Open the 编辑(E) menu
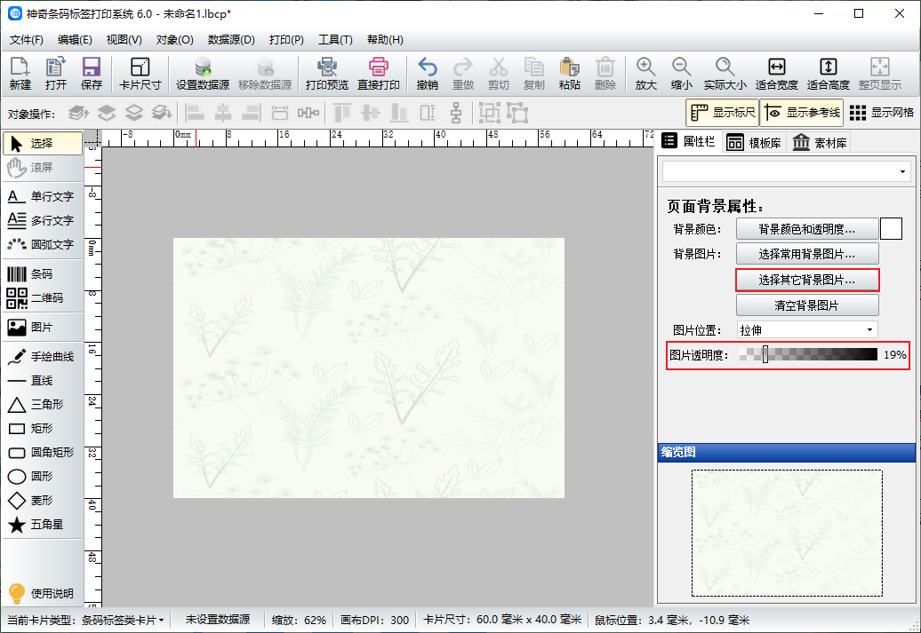 [75, 40]
